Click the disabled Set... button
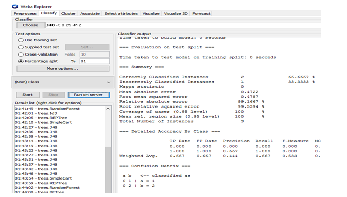The height and width of the screenshot is (197, 347). (87, 47)
